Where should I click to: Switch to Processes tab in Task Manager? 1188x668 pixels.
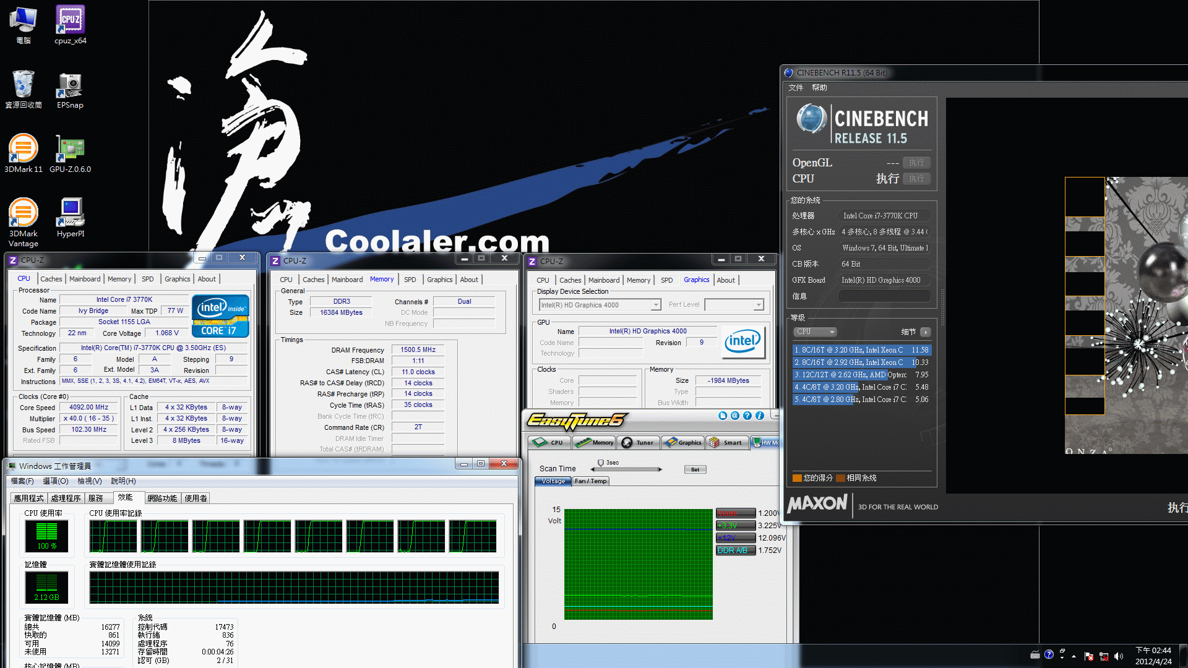(66, 498)
